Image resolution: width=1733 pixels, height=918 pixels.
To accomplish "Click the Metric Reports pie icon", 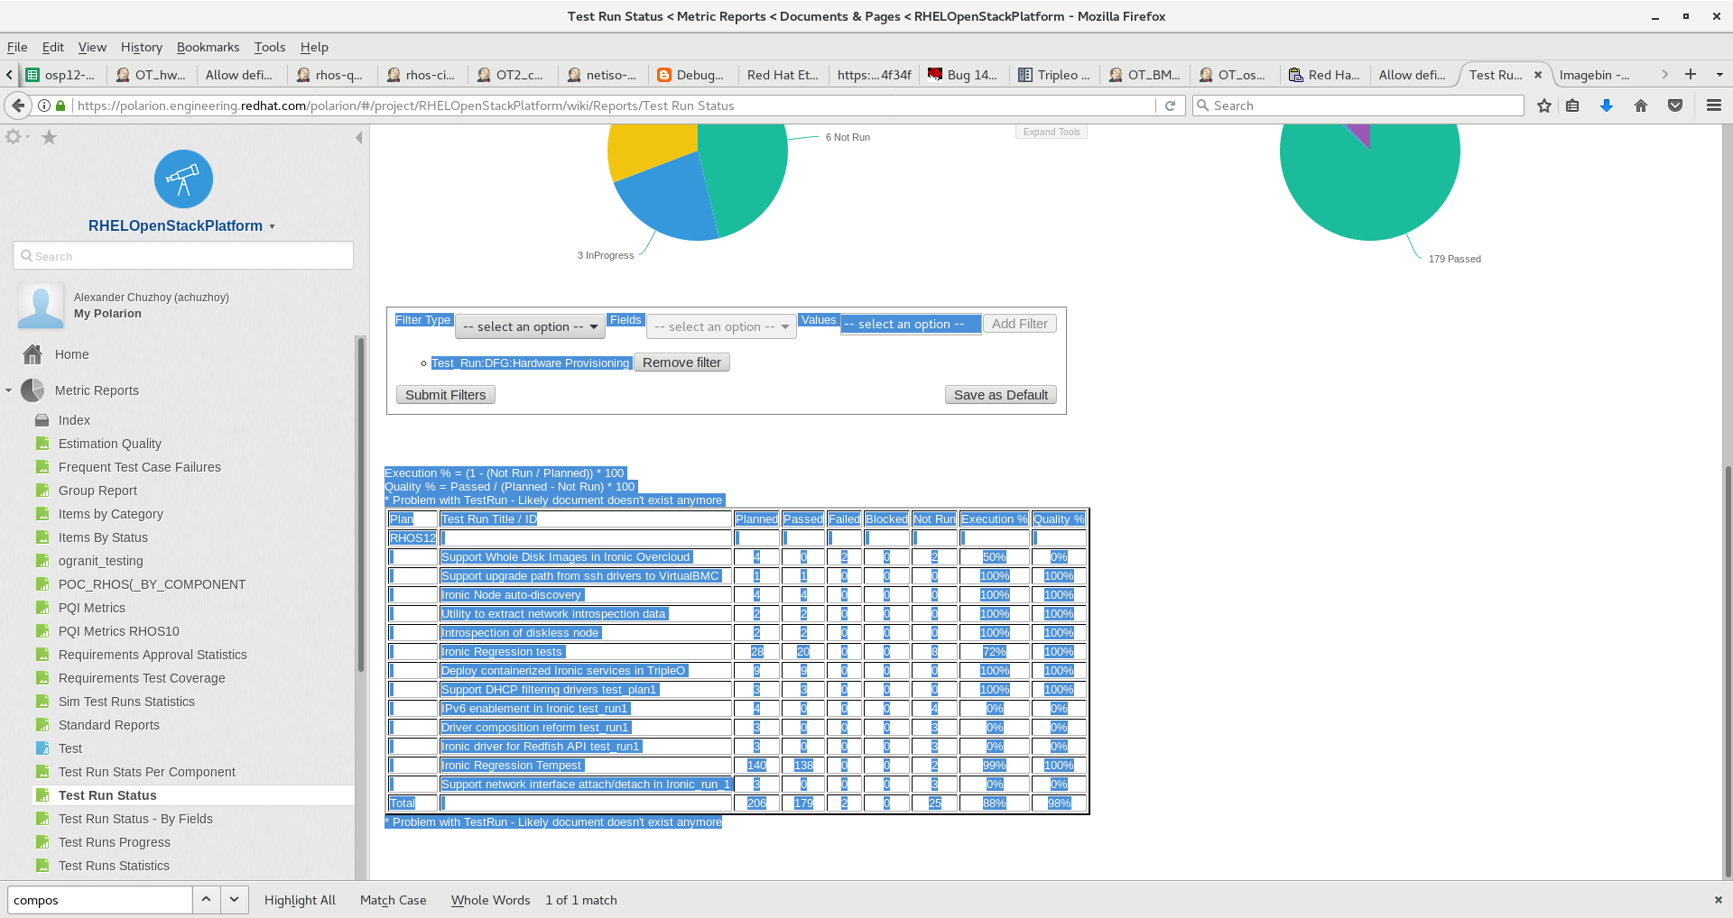I will pos(32,390).
